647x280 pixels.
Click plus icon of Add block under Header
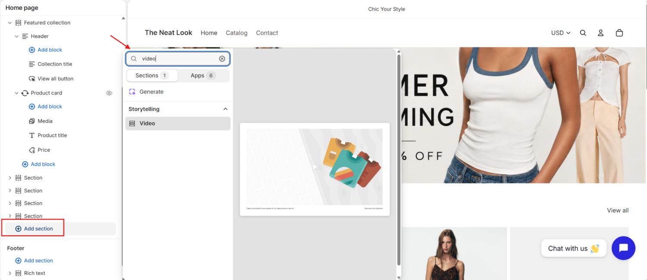point(32,50)
